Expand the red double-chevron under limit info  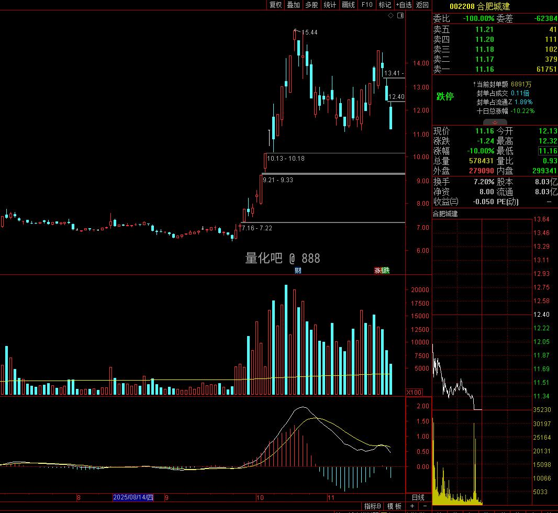[495, 122]
